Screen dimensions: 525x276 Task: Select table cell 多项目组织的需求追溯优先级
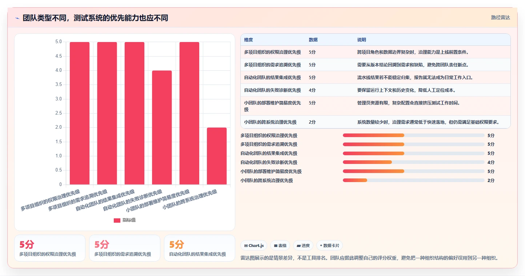tap(272, 65)
